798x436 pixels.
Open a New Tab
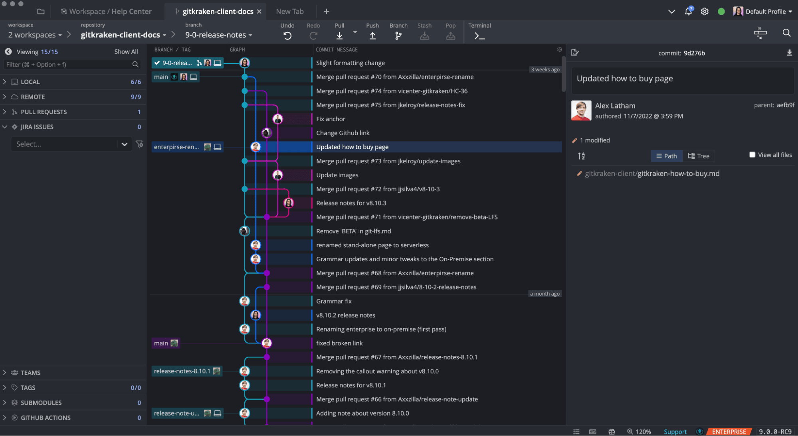point(290,11)
